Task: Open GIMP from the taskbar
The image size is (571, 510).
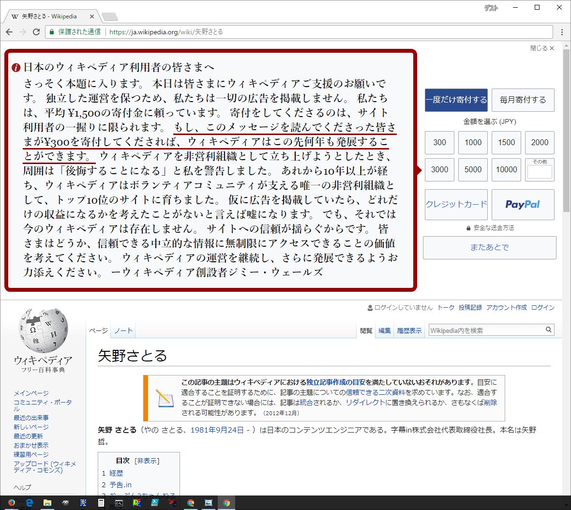Action: click(65, 503)
